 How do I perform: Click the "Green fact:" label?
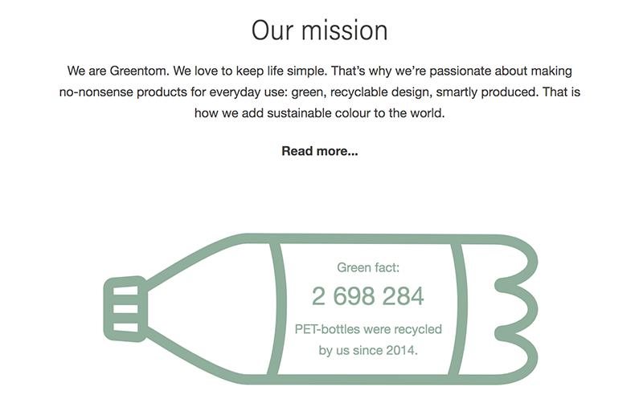pyautogui.click(x=367, y=267)
